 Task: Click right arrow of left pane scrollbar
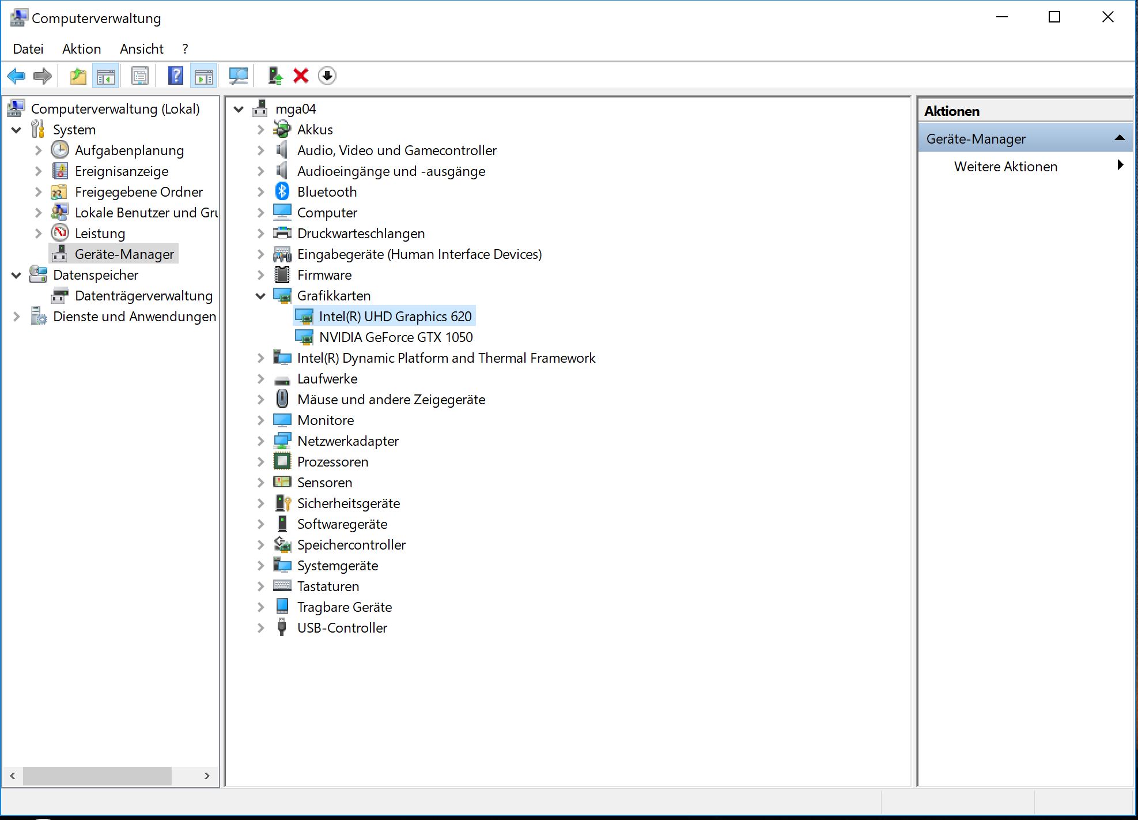pyautogui.click(x=207, y=776)
